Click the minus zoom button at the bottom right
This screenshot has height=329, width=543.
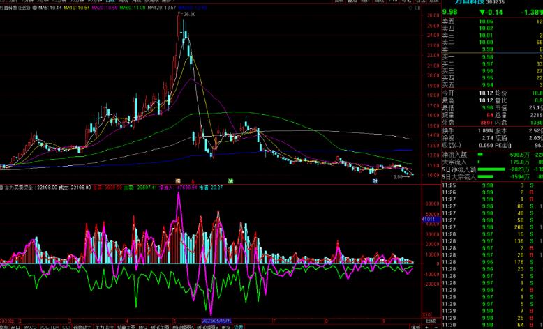436,327
